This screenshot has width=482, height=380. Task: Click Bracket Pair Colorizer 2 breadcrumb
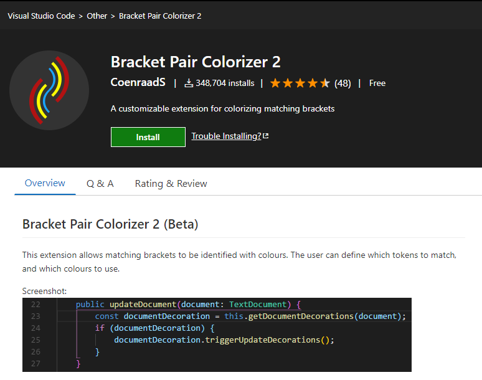coord(160,16)
